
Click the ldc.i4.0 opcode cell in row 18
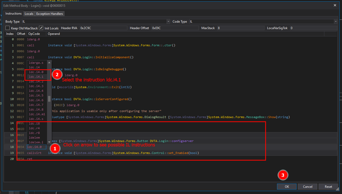pyautogui.click(x=36, y=147)
